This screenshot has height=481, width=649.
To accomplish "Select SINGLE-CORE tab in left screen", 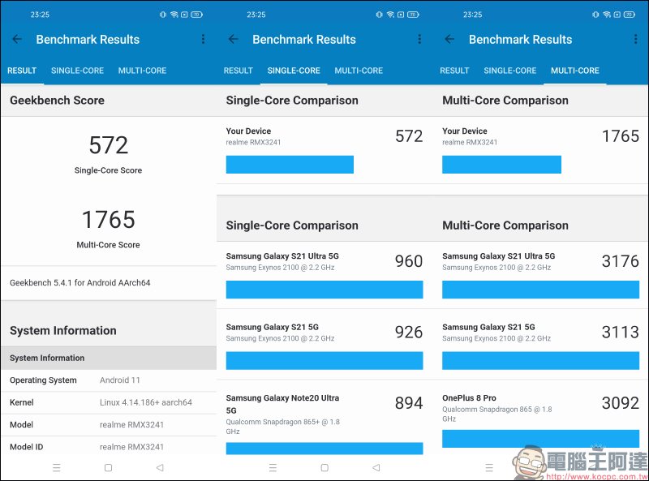I will coord(77,71).
